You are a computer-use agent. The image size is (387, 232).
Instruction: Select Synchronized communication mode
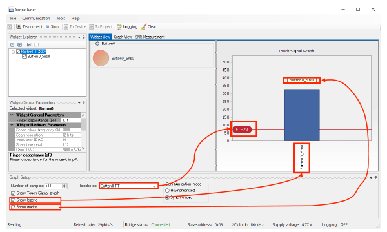pyautogui.click(x=167, y=197)
